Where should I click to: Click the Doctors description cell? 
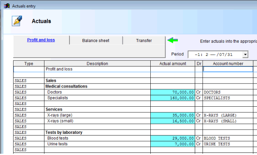(x=97, y=92)
